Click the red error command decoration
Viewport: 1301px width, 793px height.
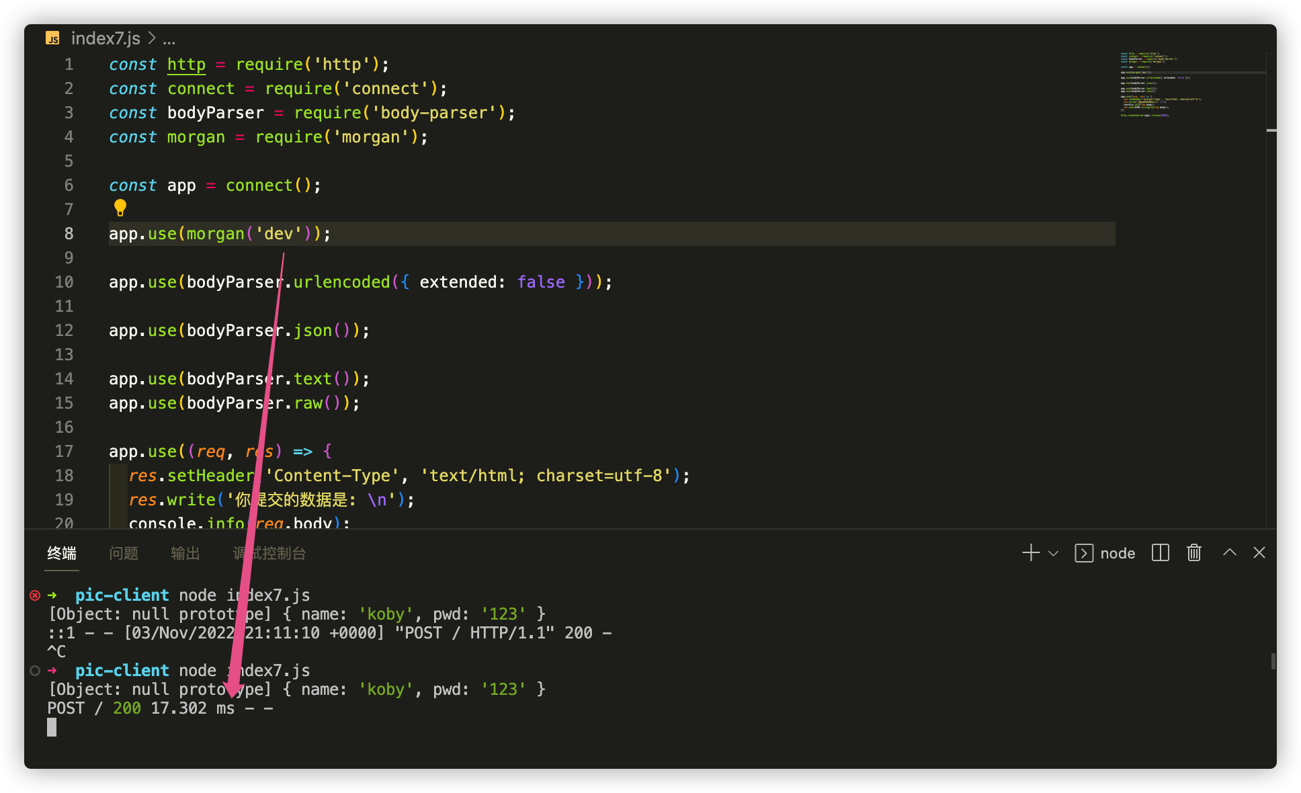click(35, 595)
